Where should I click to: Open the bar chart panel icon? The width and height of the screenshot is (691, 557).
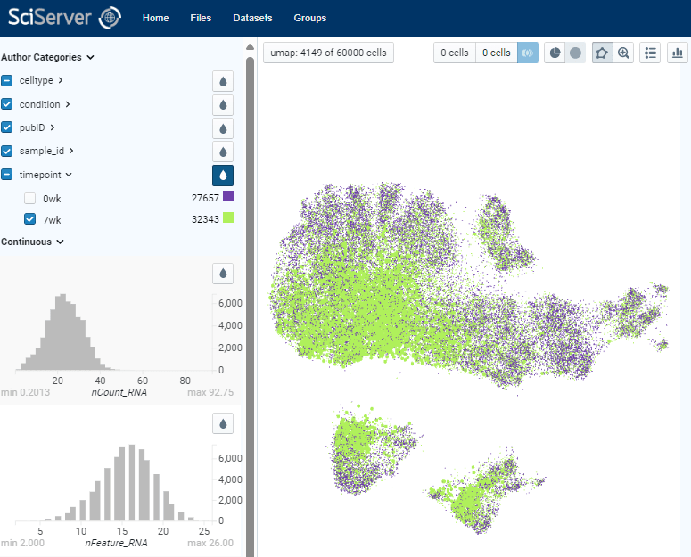pyautogui.click(x=678, y=53)
